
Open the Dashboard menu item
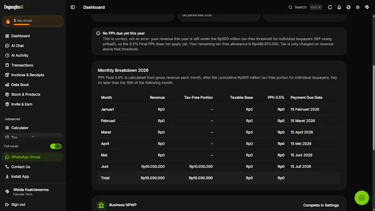pos(32,36)
